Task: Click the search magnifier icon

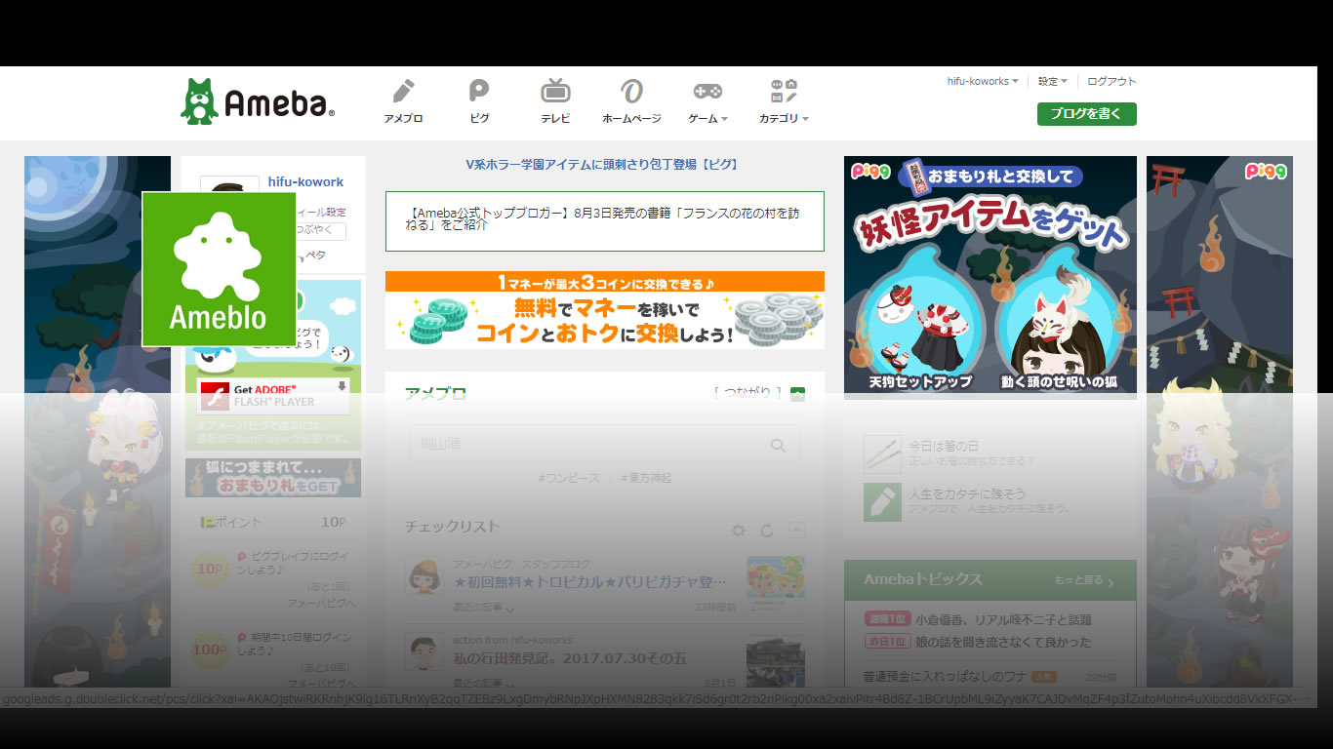Action: pyautogui.click(x=778, y=445)
